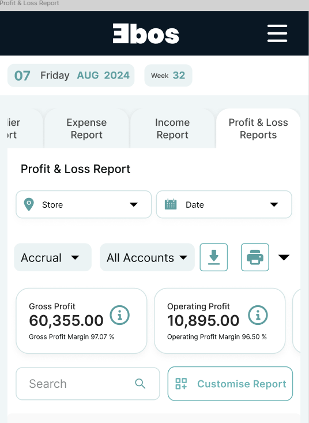
Task: Open the hamburger menu
Action: tap(277, 33)
